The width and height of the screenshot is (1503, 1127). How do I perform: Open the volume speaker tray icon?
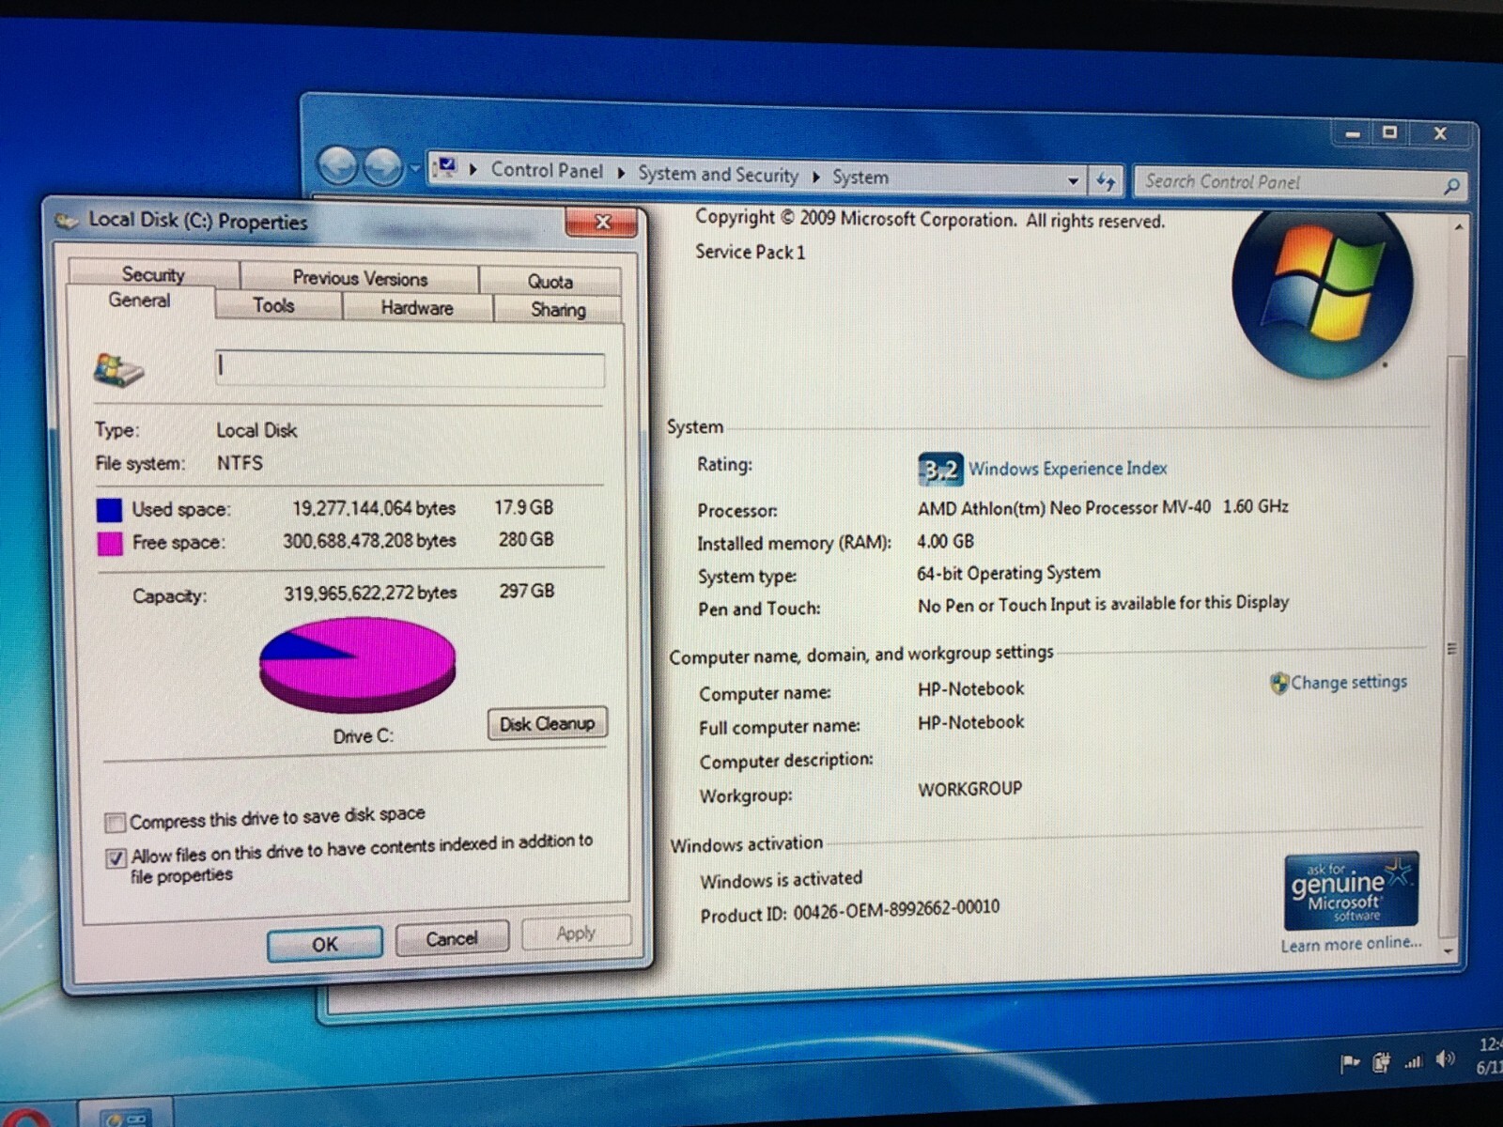(1446, 1060)
